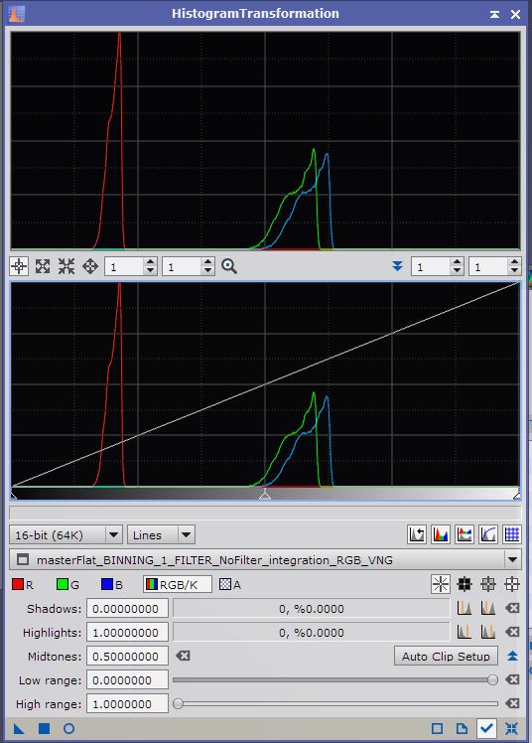Click second auto clip icon in Shadows row

[x=488, y=608]
